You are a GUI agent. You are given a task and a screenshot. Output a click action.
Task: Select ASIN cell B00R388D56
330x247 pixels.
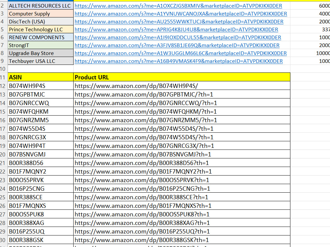click(x=41, y=163)
